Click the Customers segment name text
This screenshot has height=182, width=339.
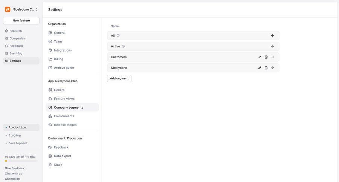tap(119, 57)
